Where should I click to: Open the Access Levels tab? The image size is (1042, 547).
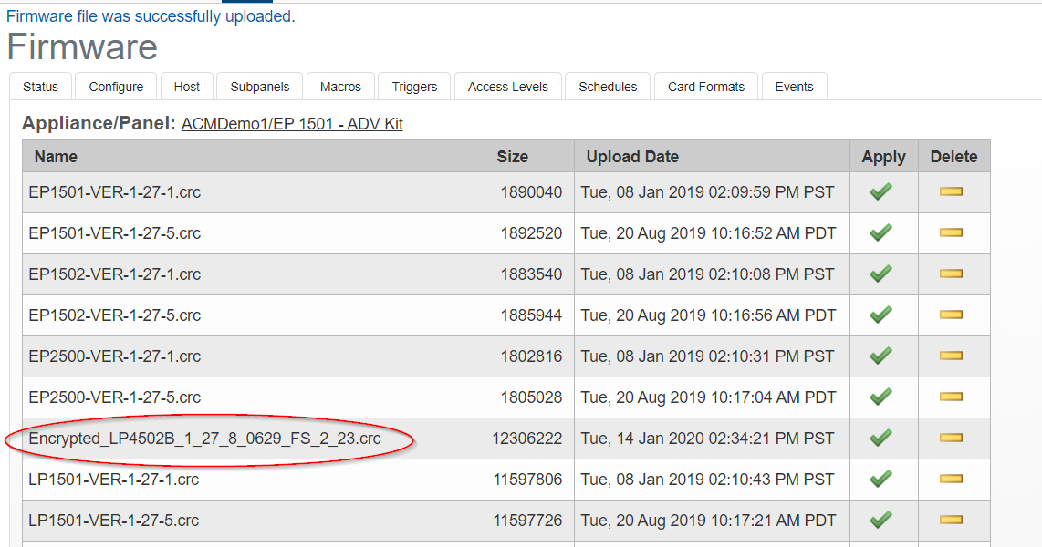coord(507,86)
